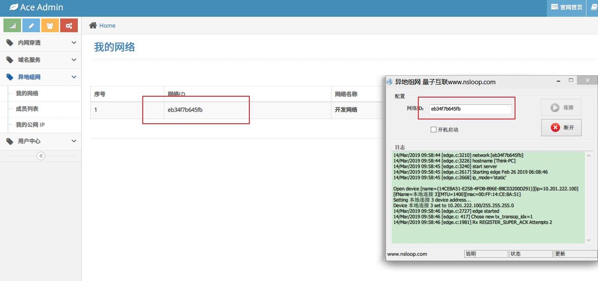Click the tag icon beside 用户中心
The width and height of the screenshot is (598, 281).
[x=10, y=141]
